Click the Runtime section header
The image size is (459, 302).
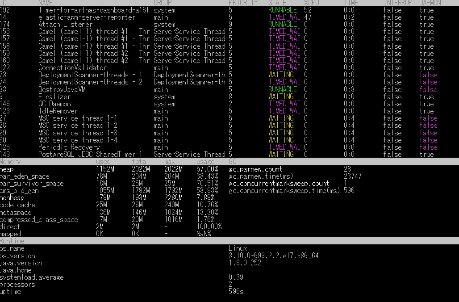[x=12, y=241]
